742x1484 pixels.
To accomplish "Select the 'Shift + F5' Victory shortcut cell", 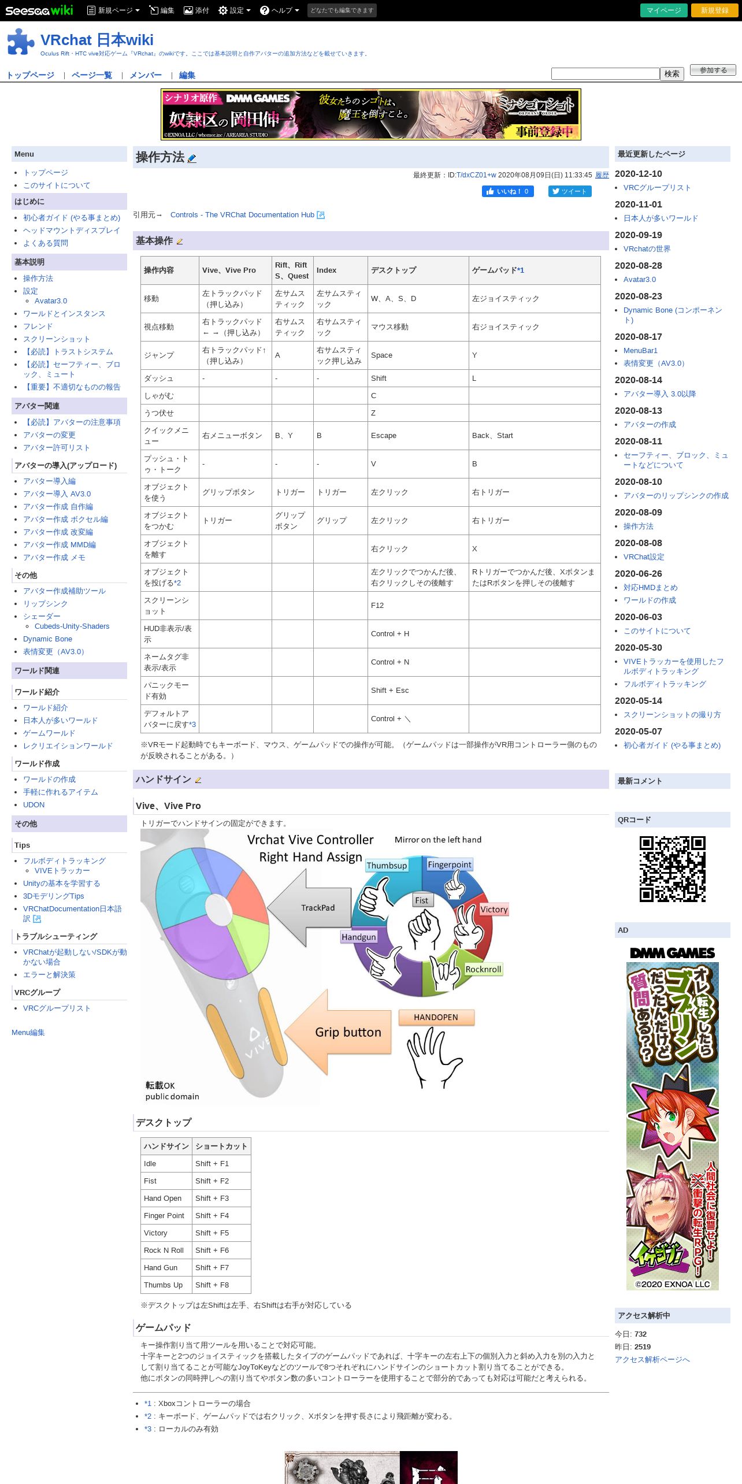I will coord(221,1233).
